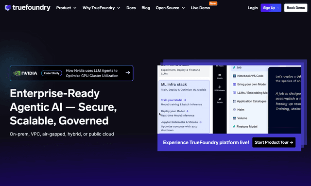This screenshot has width=311, height=186.
Task: Click the Models sidebar icon
Action: pyautogui.click(x=220, y=76)
